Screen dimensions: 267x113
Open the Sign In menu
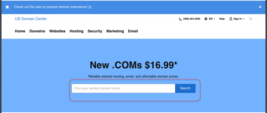(238, 19)
